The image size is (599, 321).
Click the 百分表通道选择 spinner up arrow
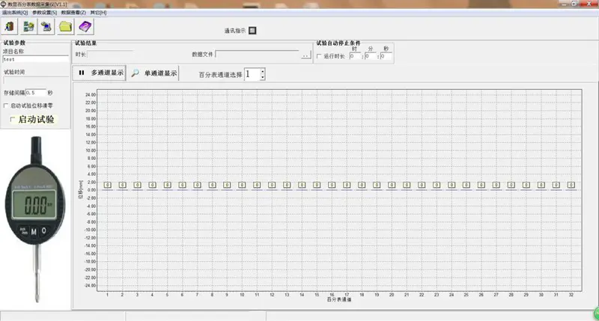(263, 71)
